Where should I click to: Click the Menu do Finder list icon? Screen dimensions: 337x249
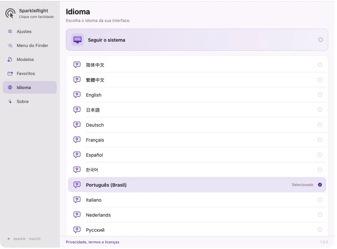tap(10, 45)
